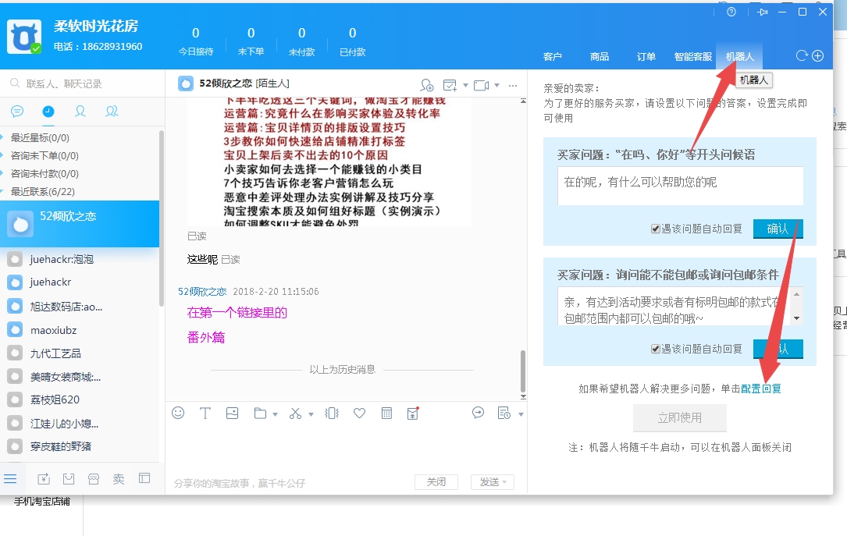Click the contact search input field
The image size is (847, 536).
pos(86,83)
